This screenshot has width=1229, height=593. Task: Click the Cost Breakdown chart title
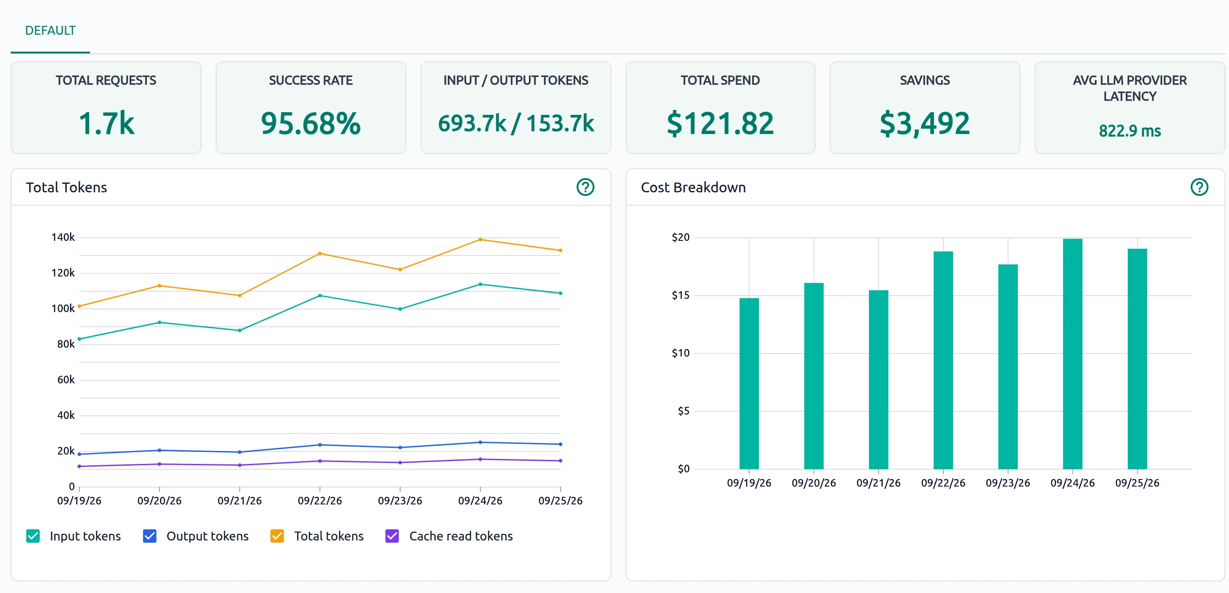click(x=693, y=187)
